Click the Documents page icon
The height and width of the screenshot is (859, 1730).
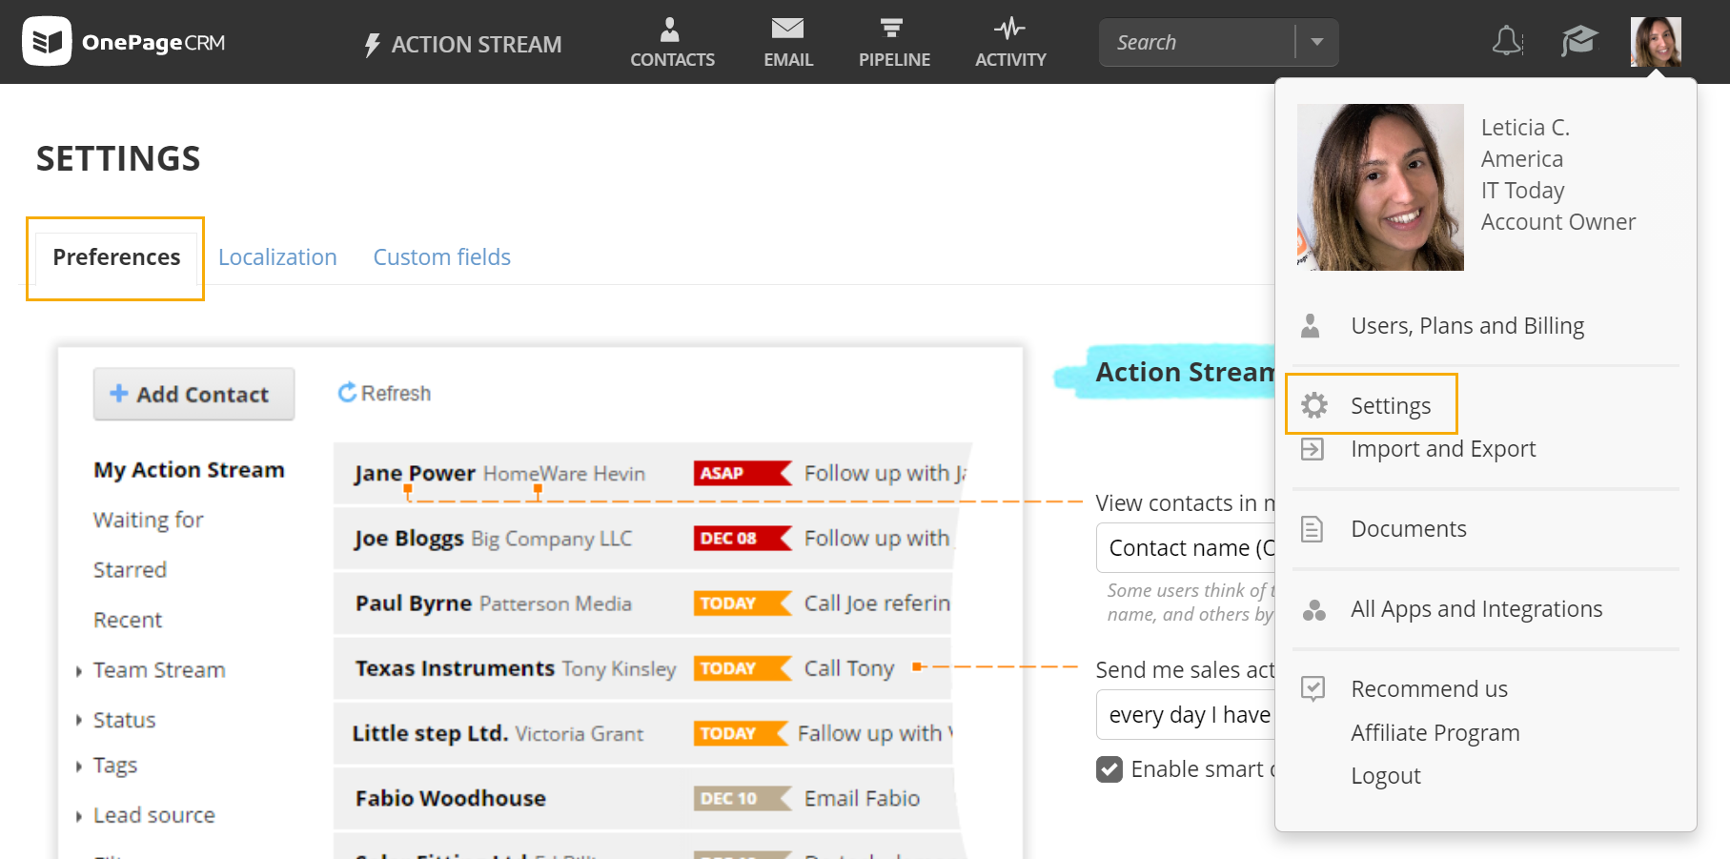pyautogui.click(x=1313, y=529)
